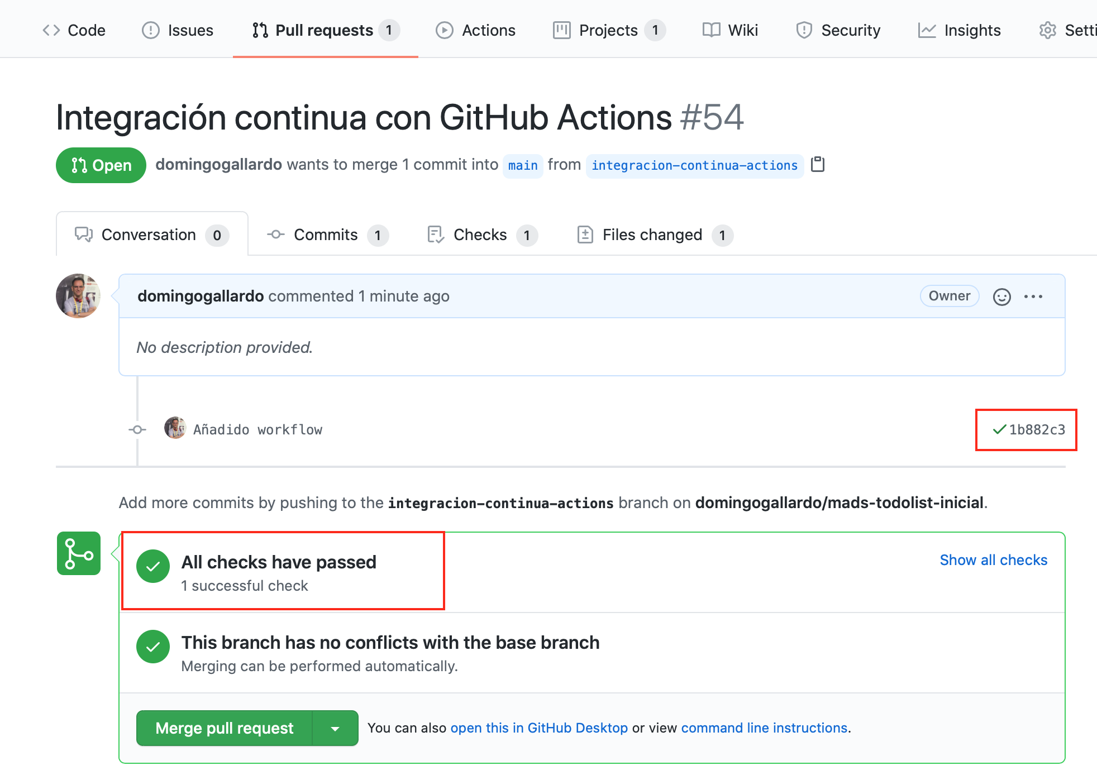
Task: Open the repository Settings tab
Action: point(1067,30)
